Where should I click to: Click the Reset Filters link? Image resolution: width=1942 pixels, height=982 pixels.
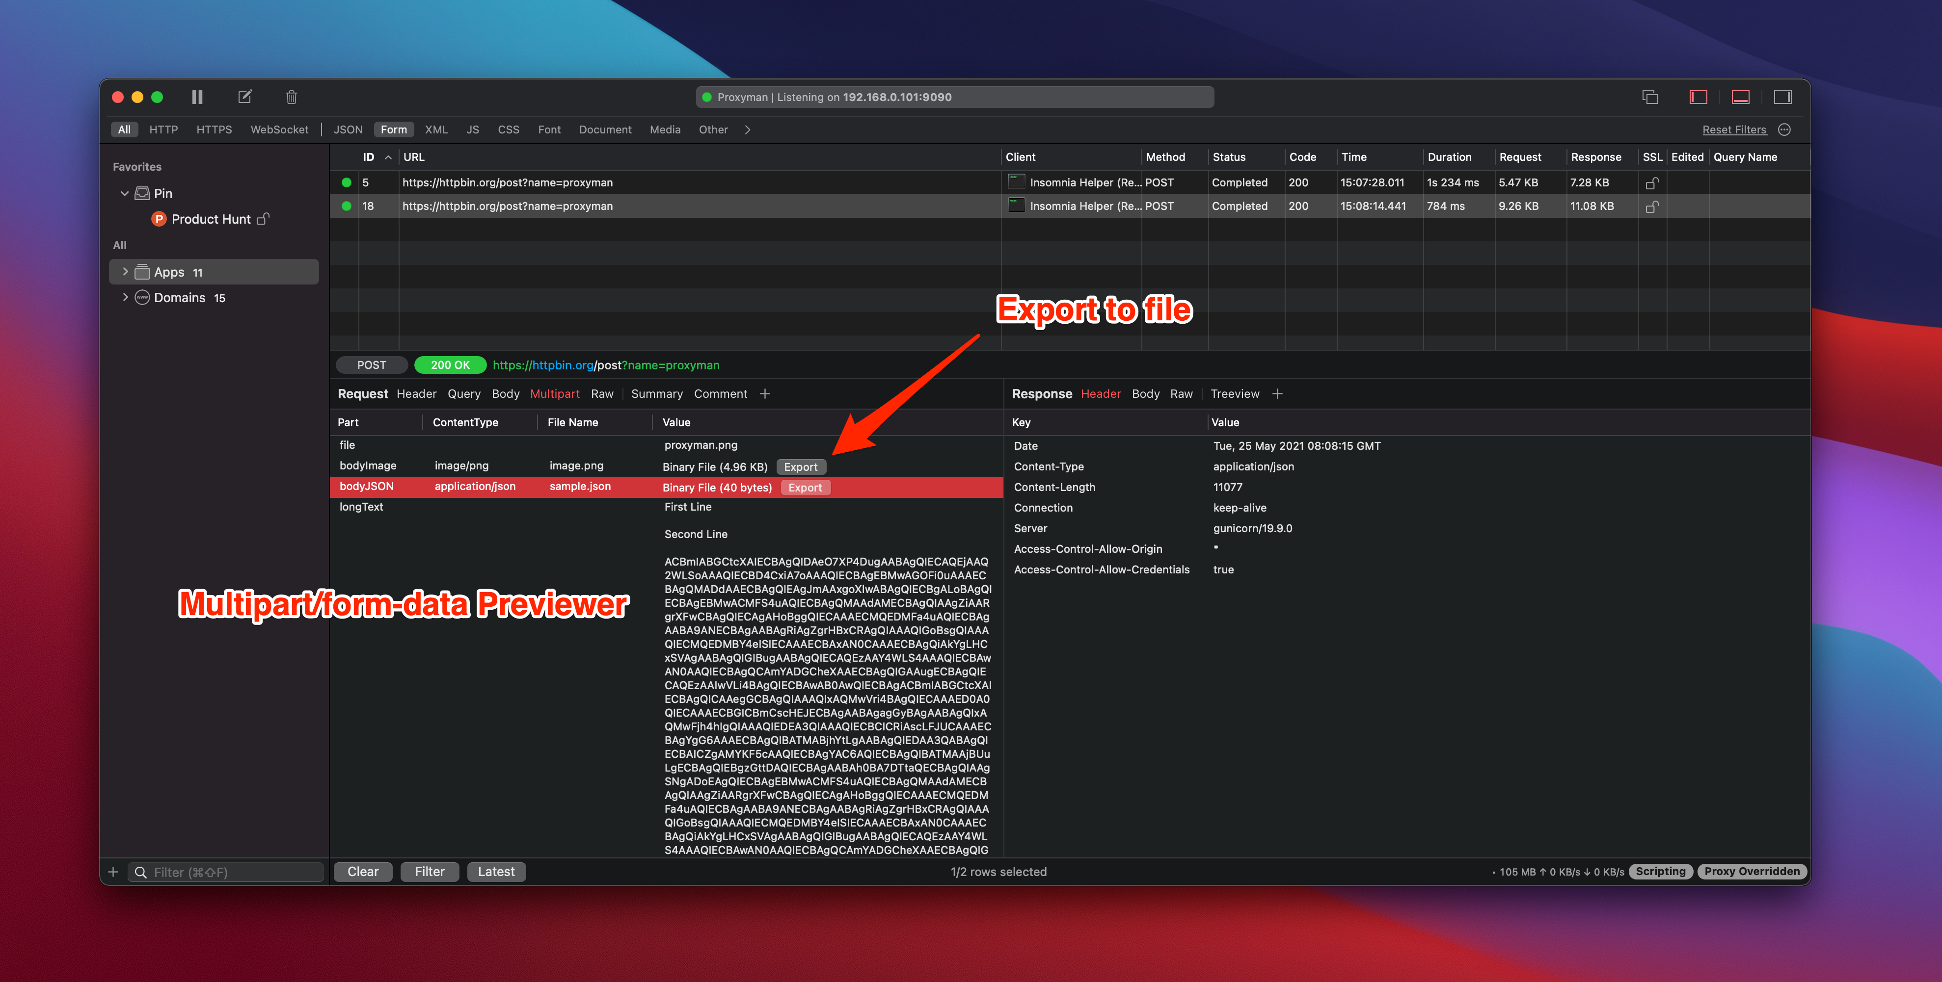click(1734, 129)
